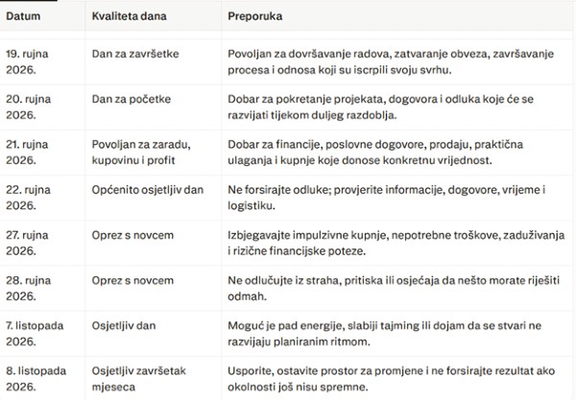
Task: Click the Kvaliteta dana column header
Action: pos(129,16)
